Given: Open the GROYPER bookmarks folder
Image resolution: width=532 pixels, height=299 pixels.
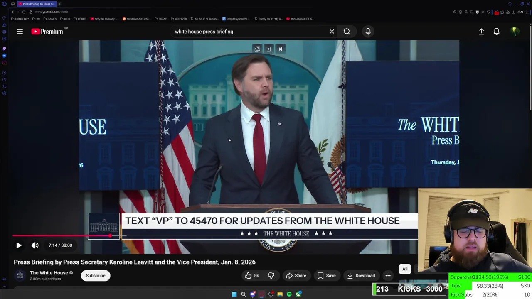Looking at the screenshot, I should point(179,19).
